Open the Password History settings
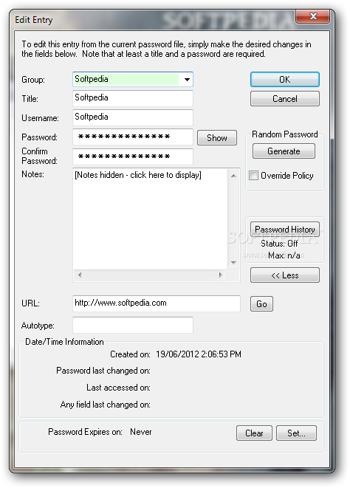Image resolution: width=350 pixels, height=488 pixels. point(284,230)
